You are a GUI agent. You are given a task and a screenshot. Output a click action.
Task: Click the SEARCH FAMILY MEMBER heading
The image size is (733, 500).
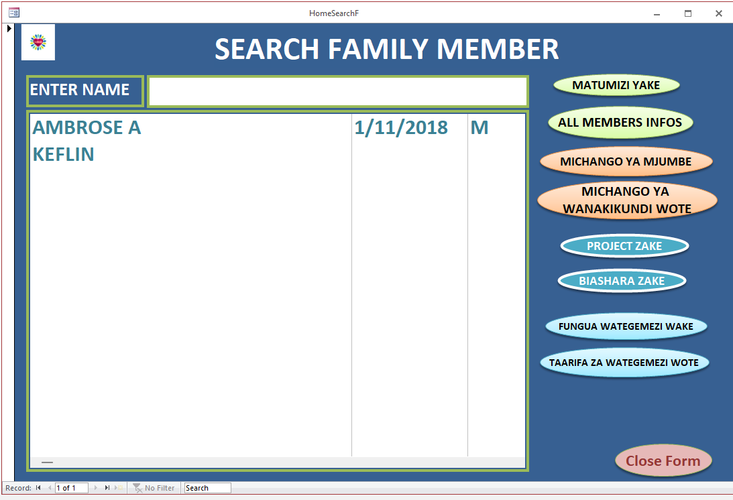386,49
